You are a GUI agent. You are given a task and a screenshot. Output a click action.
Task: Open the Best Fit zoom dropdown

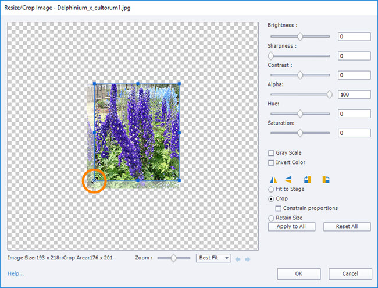click(x=213, y=258)
